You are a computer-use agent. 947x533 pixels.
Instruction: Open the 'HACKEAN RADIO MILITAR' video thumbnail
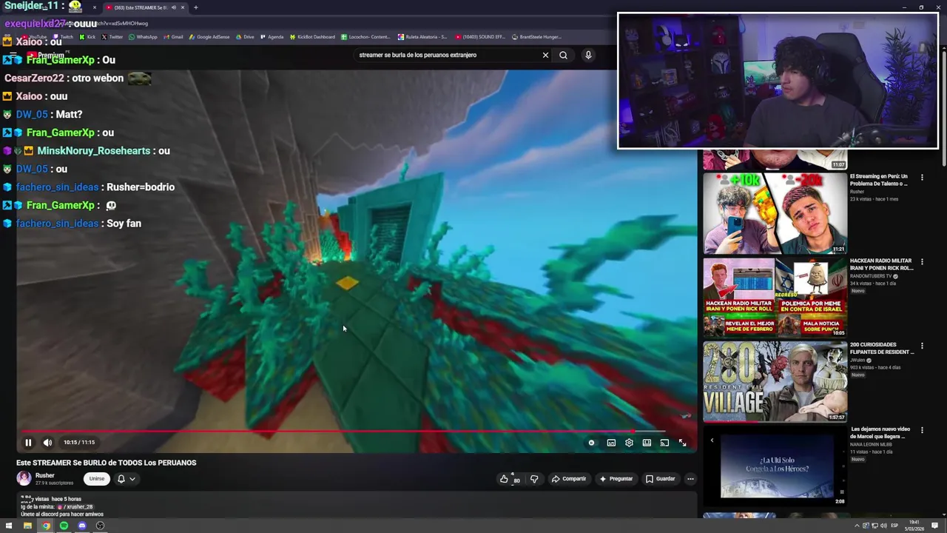click(x=775, y=298)
